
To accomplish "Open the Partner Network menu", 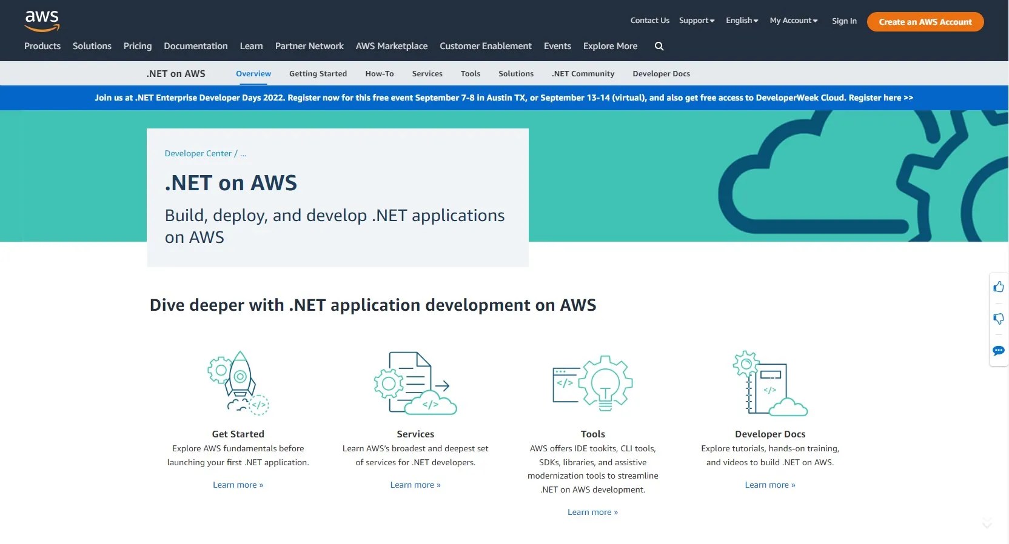I will pyautogui.click(x=309, y=46).
